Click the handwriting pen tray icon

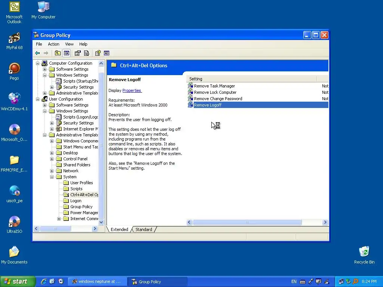[327, 282]
